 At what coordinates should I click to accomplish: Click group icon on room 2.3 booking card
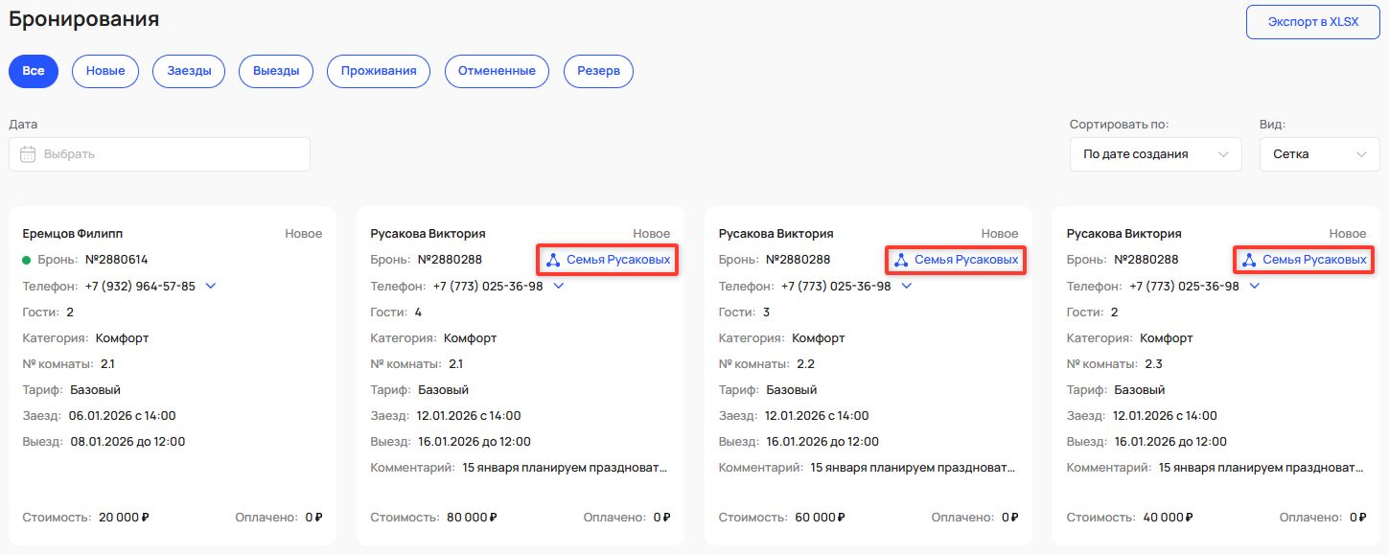1249,260
